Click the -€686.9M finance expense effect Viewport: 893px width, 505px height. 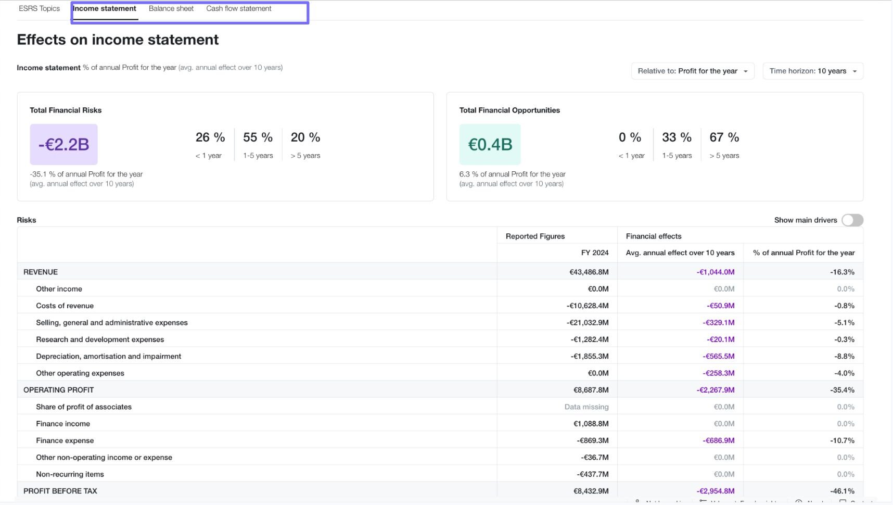(x=719, y=440)
